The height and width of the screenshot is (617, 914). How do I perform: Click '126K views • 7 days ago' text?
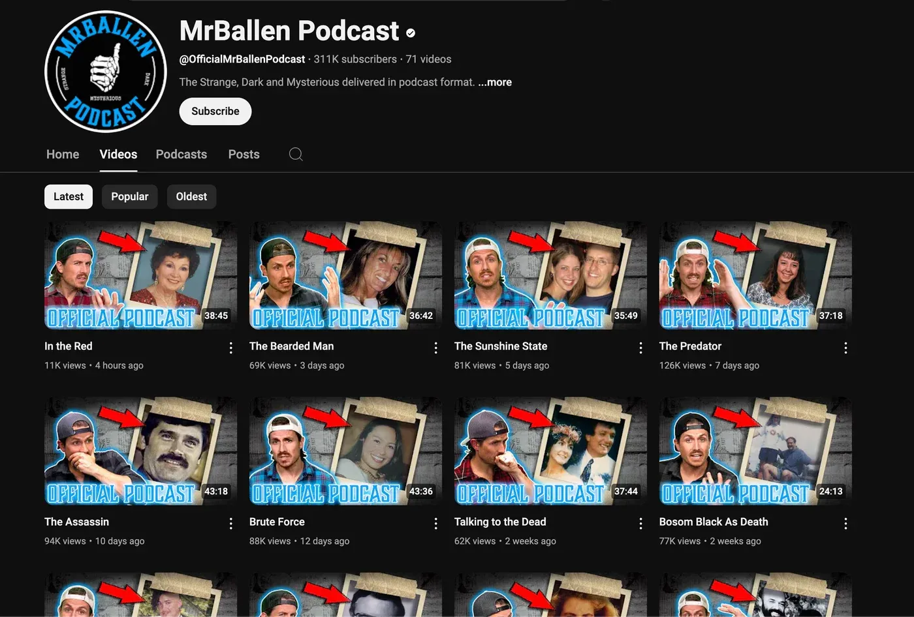tap(709, 365)
